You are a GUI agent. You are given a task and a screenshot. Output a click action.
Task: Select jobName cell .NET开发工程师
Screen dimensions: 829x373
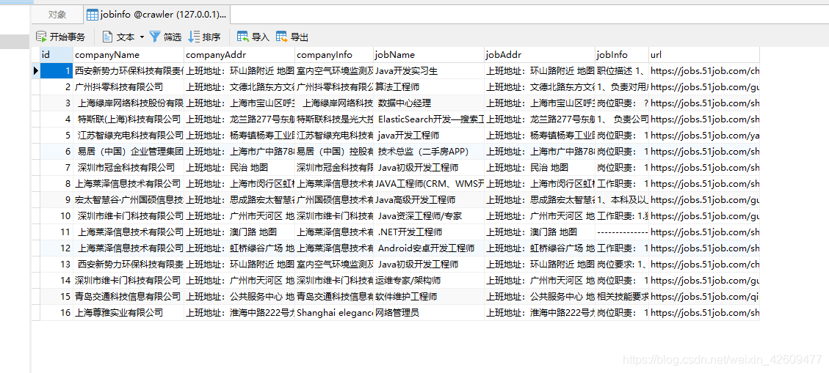tap(429, 232)
